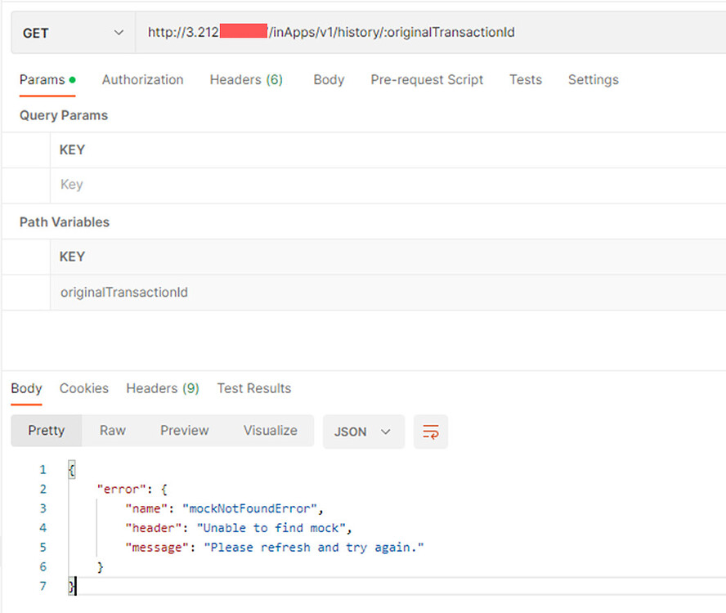Open the request Settings tab
This screenshot has height=613, width=726.
[594, 79]
